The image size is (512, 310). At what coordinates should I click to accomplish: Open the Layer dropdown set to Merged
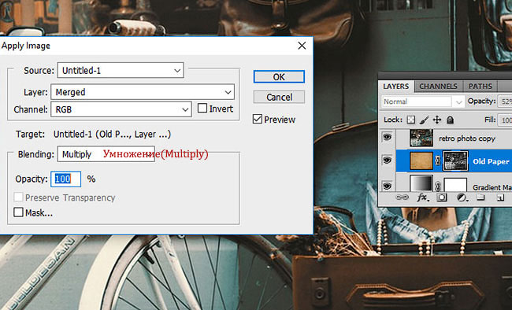(x=143, y=92)
